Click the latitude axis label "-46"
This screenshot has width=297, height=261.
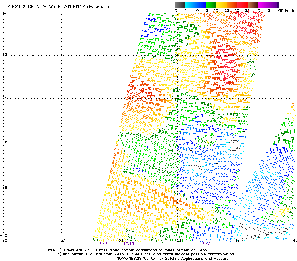[4, 142]
